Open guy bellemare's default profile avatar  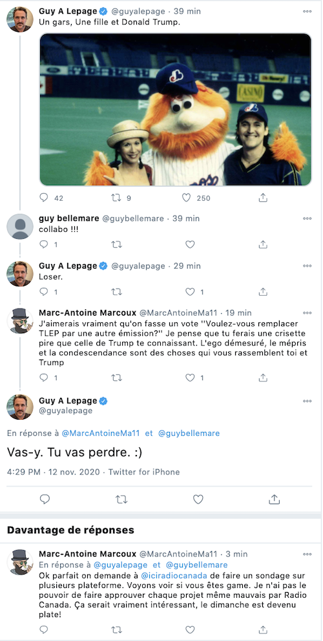20,226
